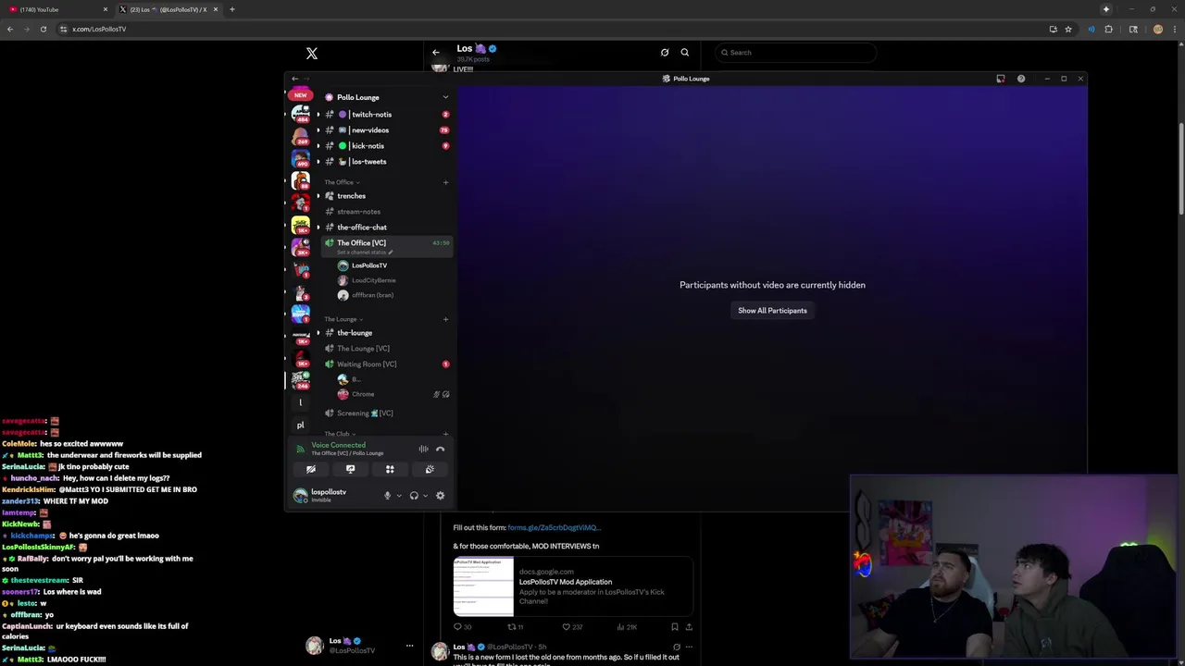Image resolution: width=1185 pixels, height=666 pixels.
Task: Open headphone output options arrow
Action: tap(425, 496)
